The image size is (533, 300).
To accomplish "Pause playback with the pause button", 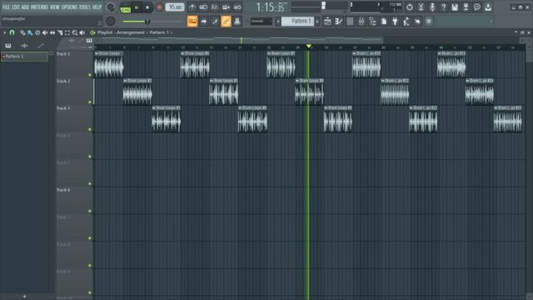I will tap(137, 7).
